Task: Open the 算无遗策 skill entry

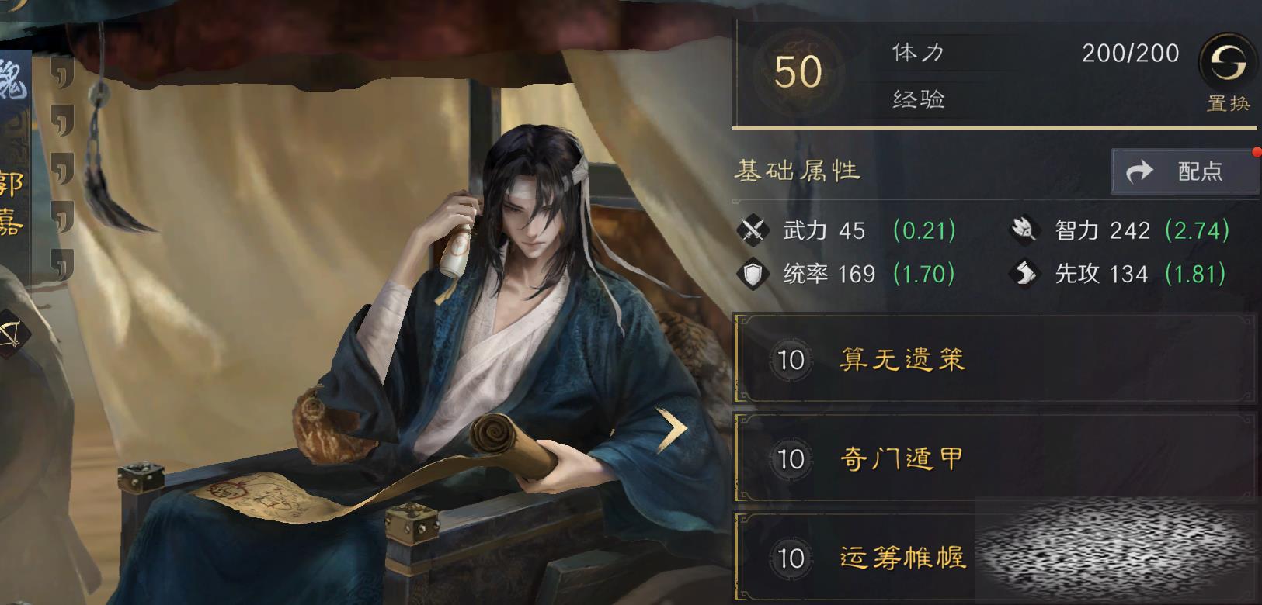Action: [x=995, y=359]
